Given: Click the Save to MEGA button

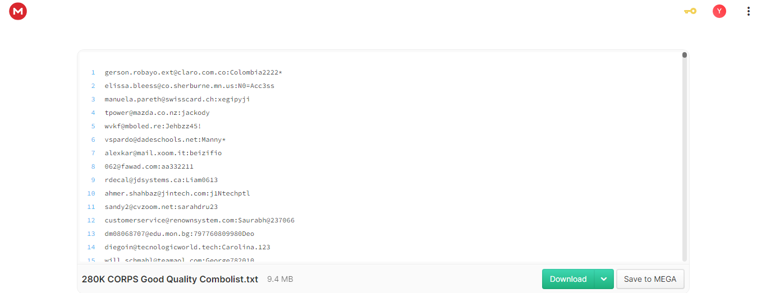Looking at the screenshot, I should coord(650,279).
